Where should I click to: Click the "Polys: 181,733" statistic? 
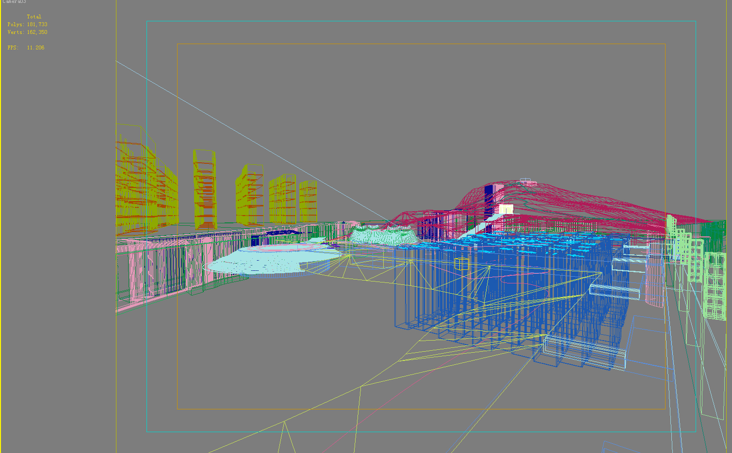coord(28,24)
